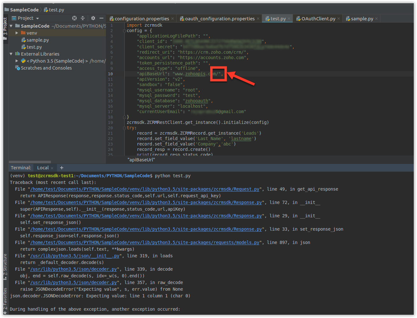Open json/decoder.py link at line 339

pos(73,269)
